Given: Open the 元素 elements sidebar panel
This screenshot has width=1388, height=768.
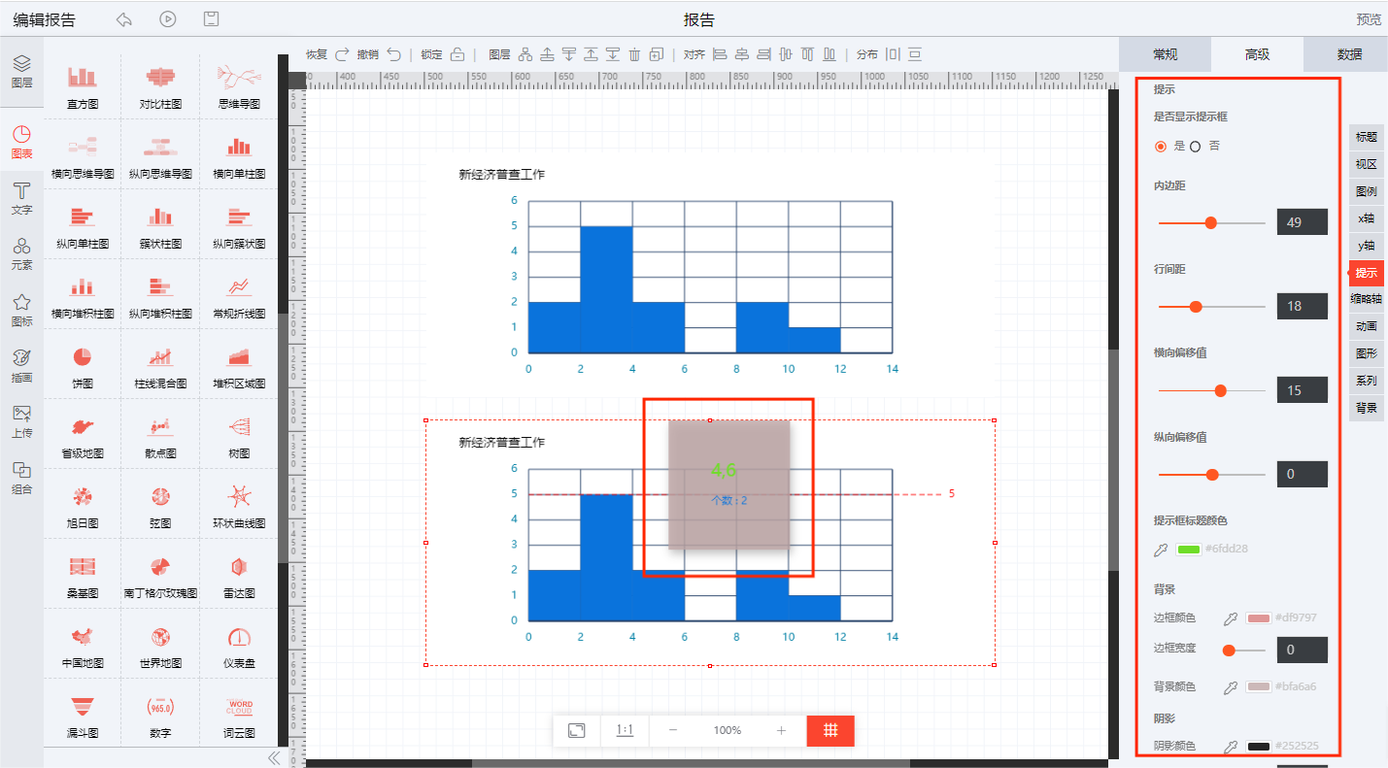Looking at the screenshot, I should tap(21, 254).
